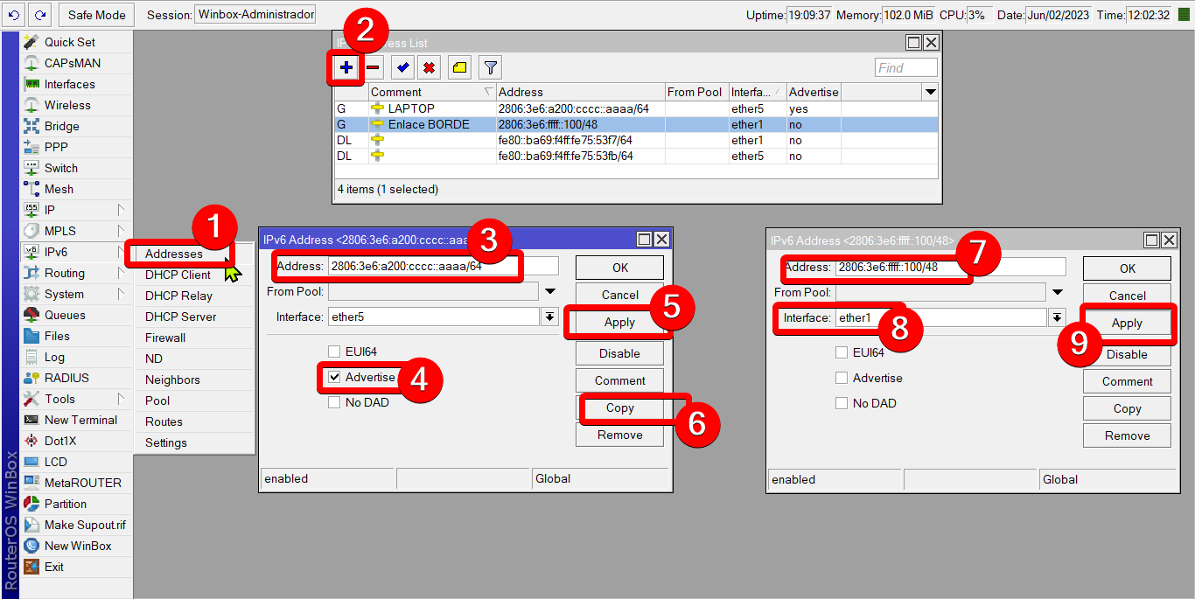1195x599 pixels.
Task: Open Interface dropdown showing ether1
Action: (x=1058, y=317)
